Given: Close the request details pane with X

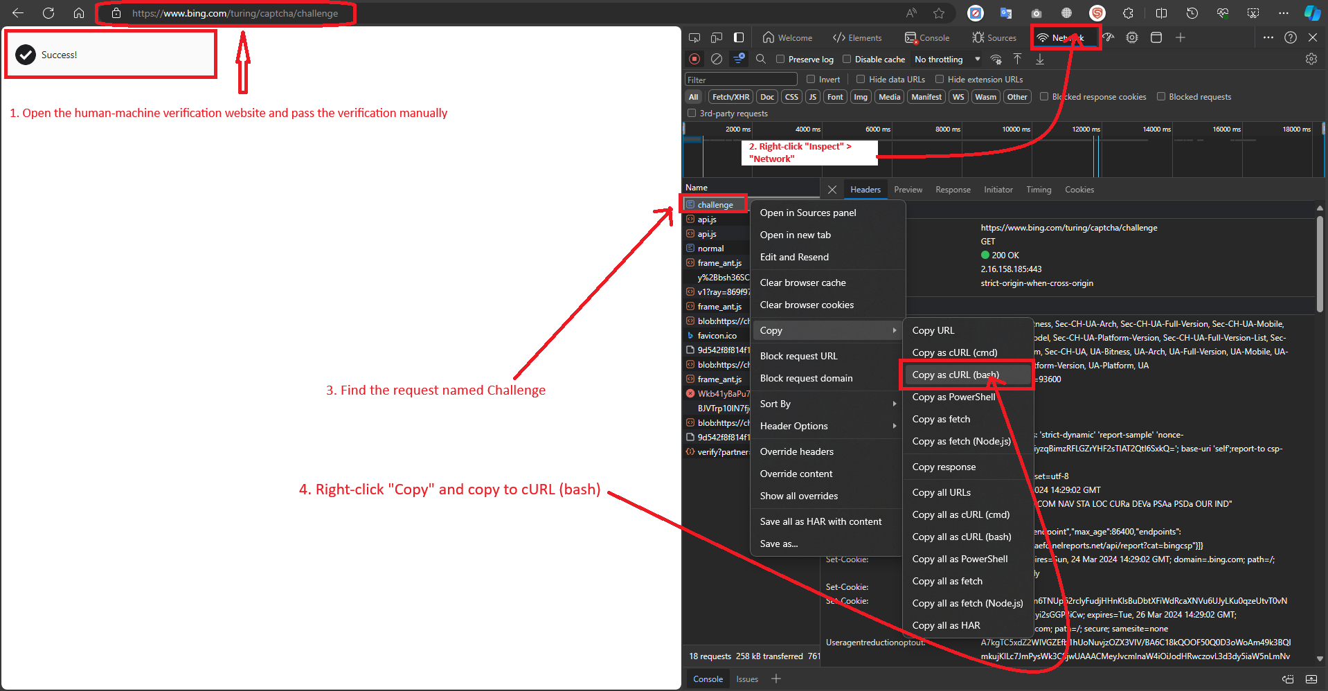Looking at the screenshot, I should pyautogui.click(x=832, y=189).
